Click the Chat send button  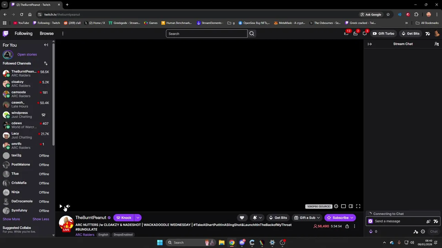[434, 231]
